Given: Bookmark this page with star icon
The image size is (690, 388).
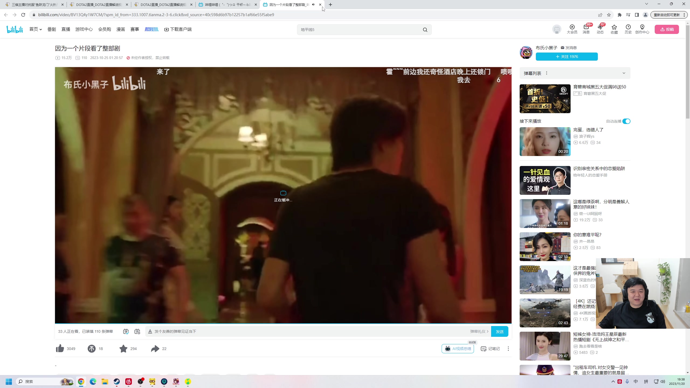Looking at the screenshot, I should (609, 15).
